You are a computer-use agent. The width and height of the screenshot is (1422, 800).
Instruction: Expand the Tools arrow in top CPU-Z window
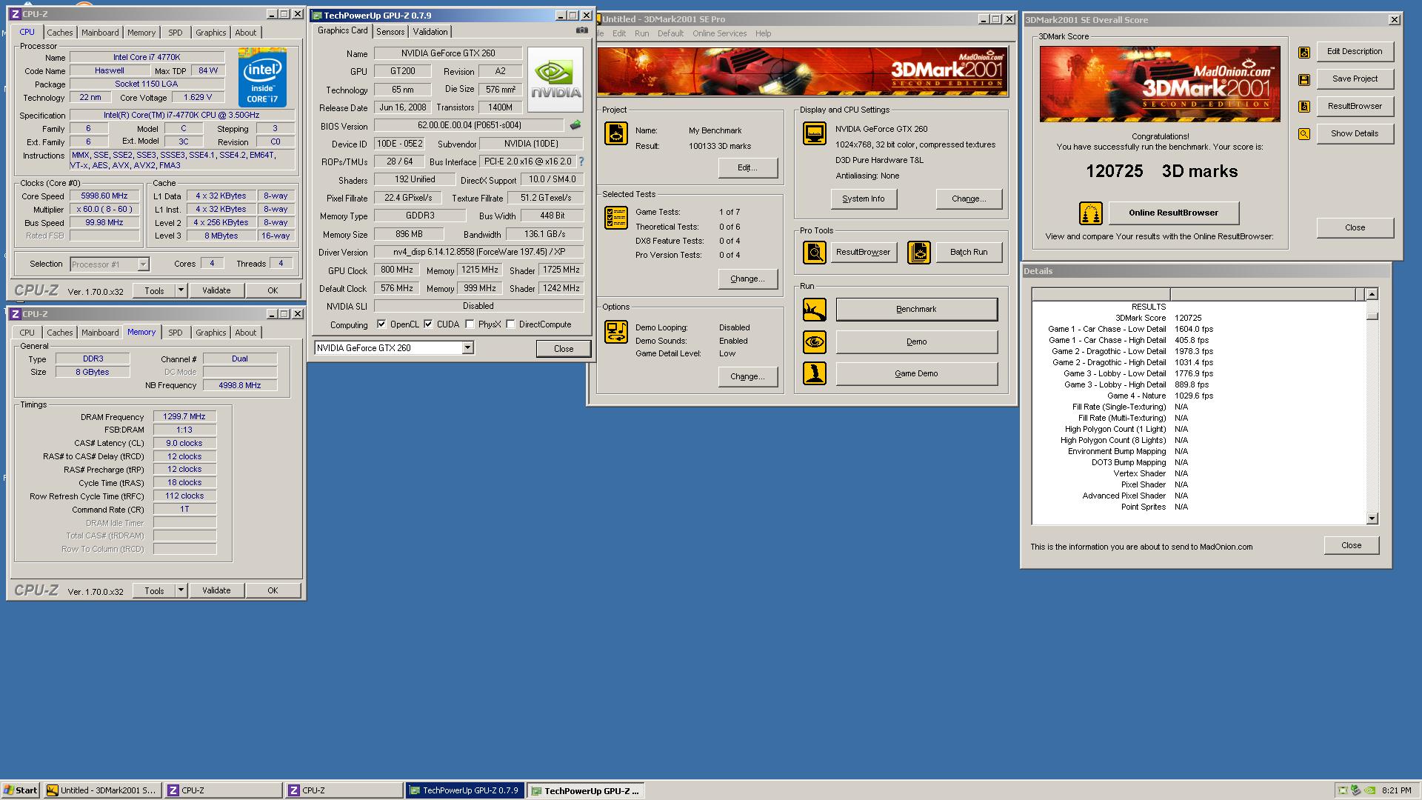(x=181, y=290)
